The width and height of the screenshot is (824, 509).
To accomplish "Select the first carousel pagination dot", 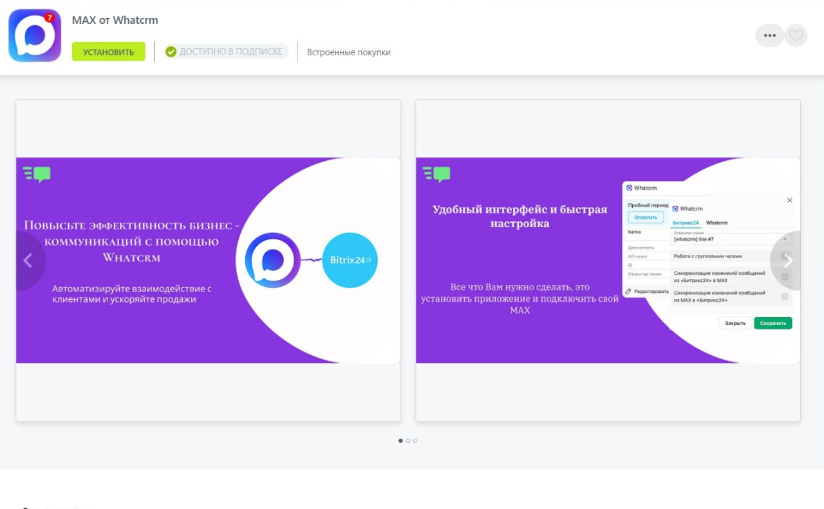I will click(x=400, y=441).
